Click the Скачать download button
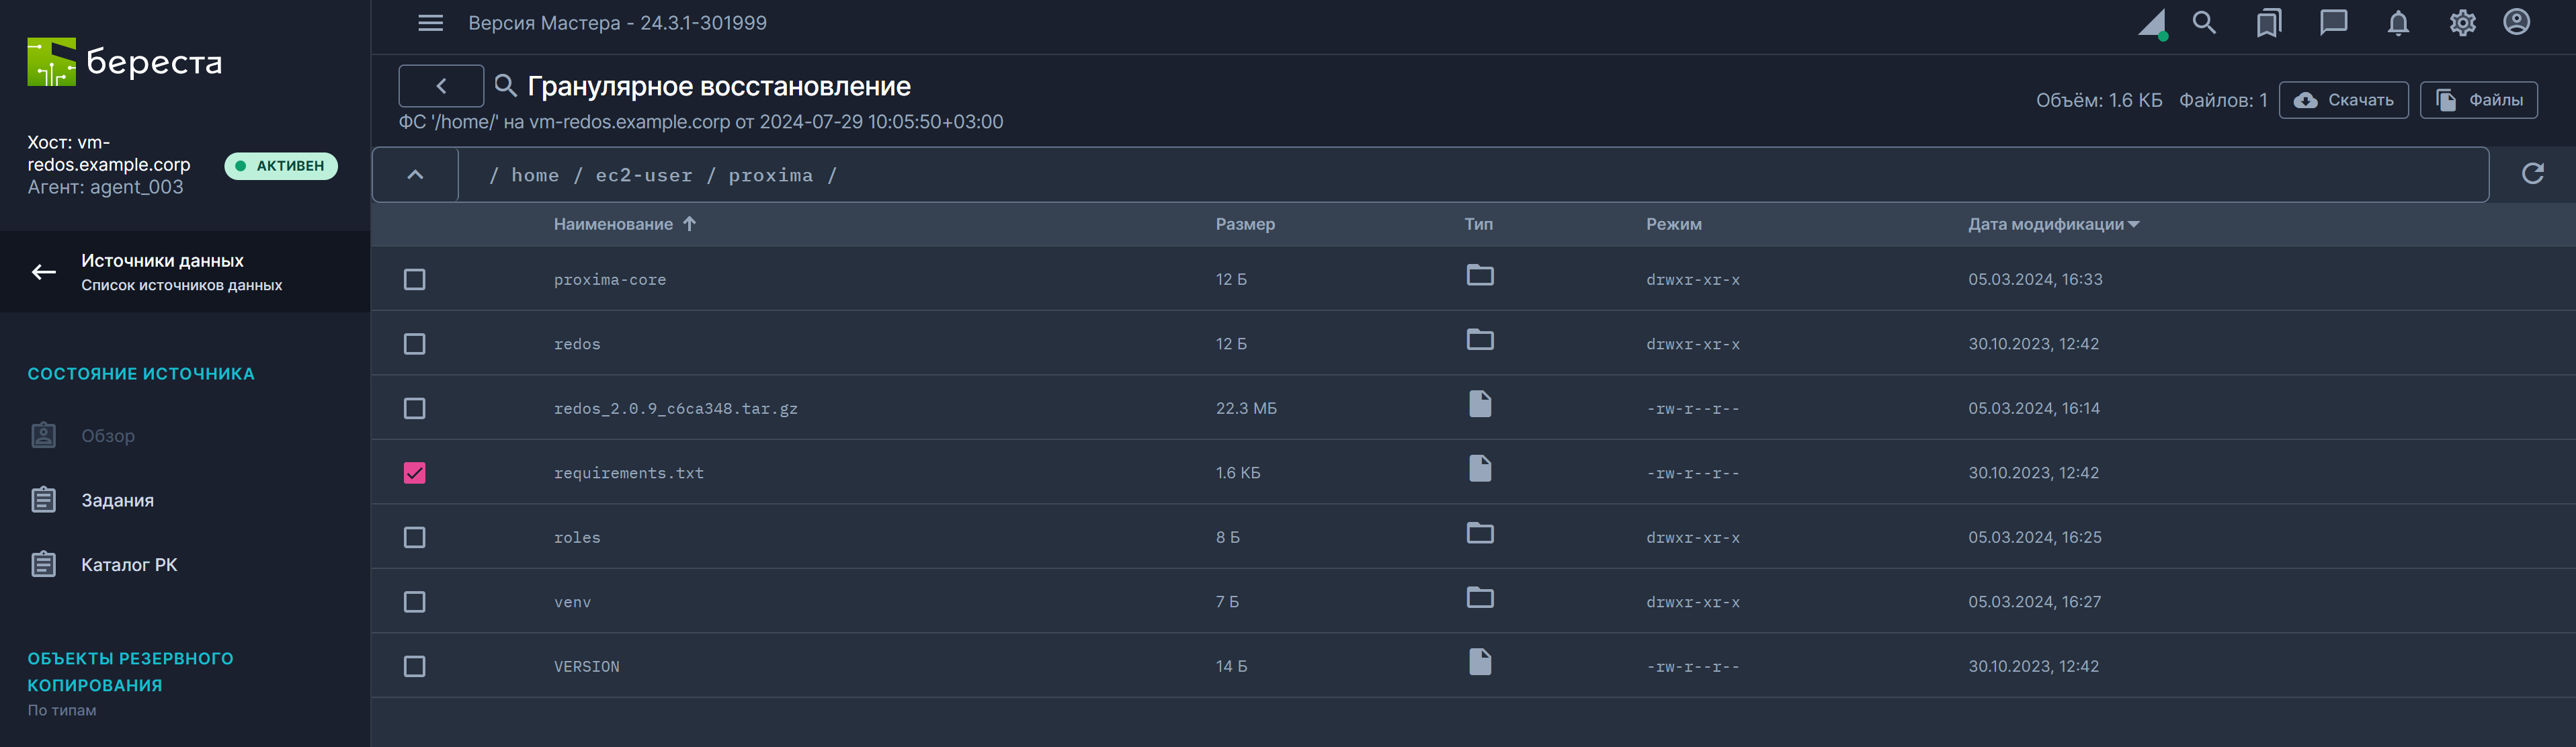This screenshot has width=2576, height=747. 2343,100
